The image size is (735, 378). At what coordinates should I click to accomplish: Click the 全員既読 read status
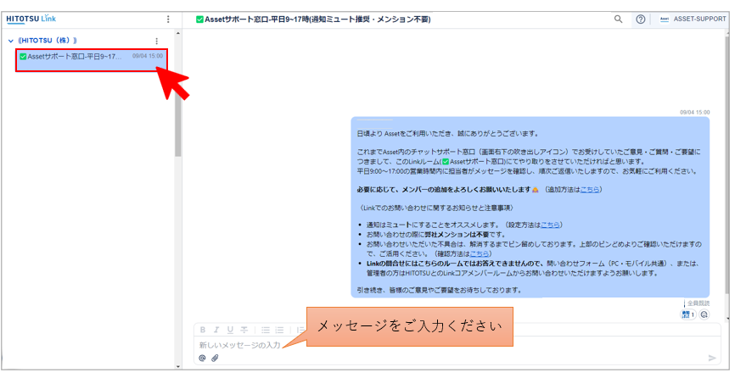click(699, 303)
